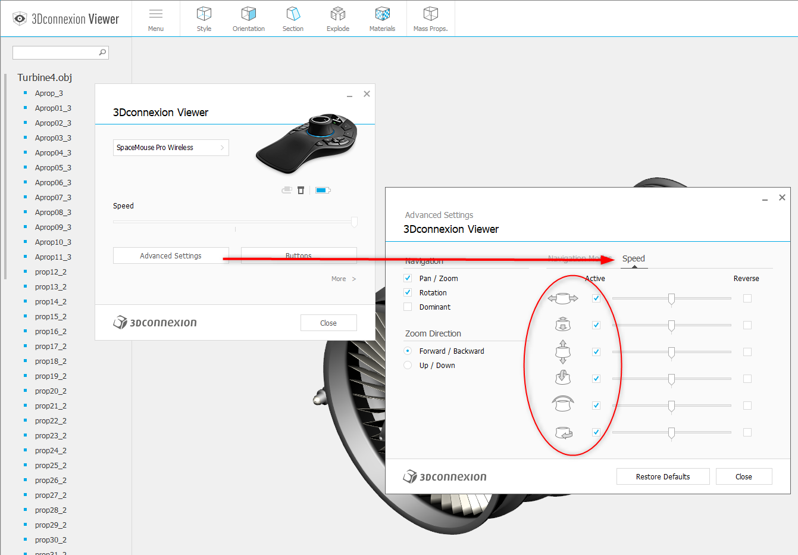
Task: Click the USB receiver status icon
Action: pyautogui.click(x=287, y=190)
